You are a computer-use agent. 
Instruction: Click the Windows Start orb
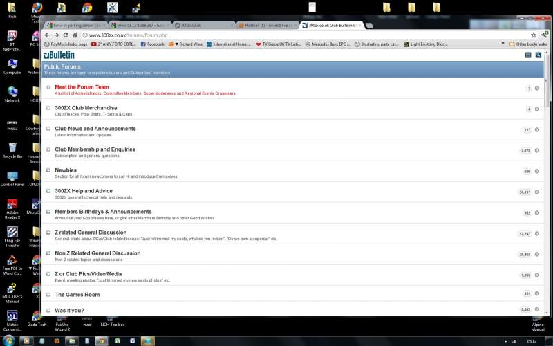tap(8, 340)
